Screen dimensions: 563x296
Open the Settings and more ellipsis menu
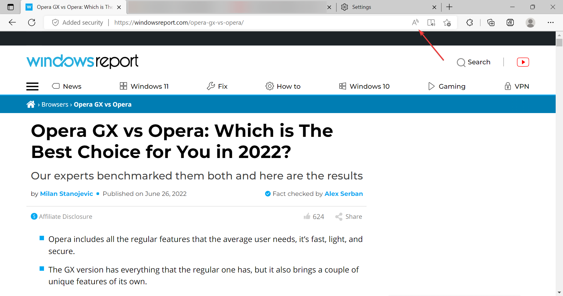tap(551, 23)
